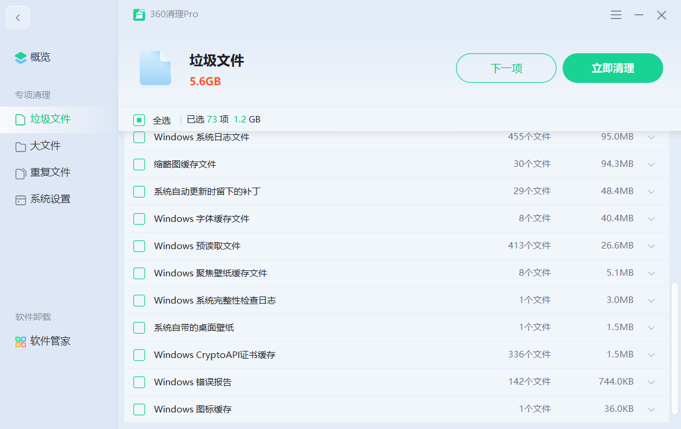681x429 pixels.
Task: Click the 系统设置 settings icon
Action: pos(21,200)
